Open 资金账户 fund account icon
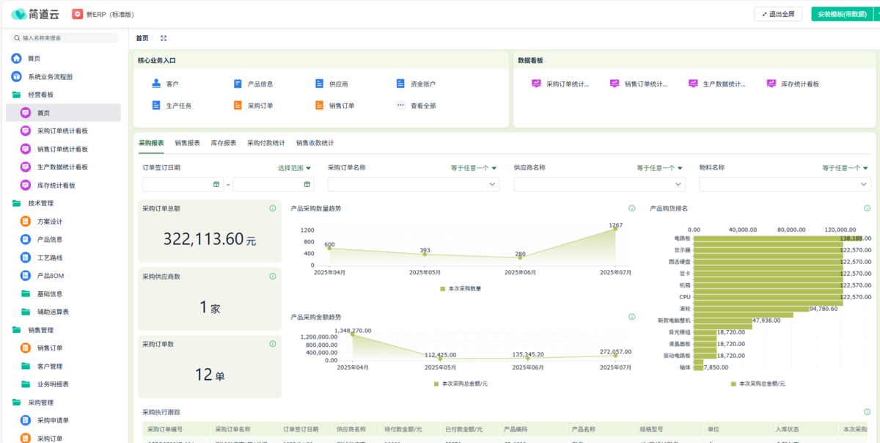The height and width of the screenshot is (443, 880). click(x=400, y=84)
